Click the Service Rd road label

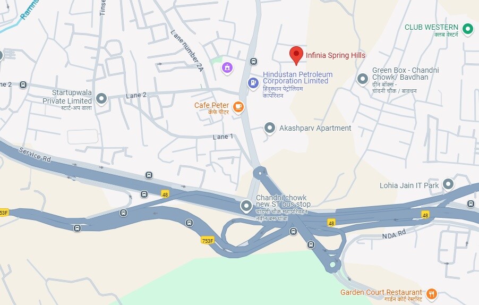(35, 154)
